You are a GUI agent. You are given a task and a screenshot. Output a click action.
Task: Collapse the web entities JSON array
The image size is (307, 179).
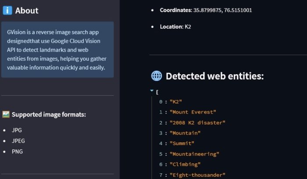[x=152, y=90]
